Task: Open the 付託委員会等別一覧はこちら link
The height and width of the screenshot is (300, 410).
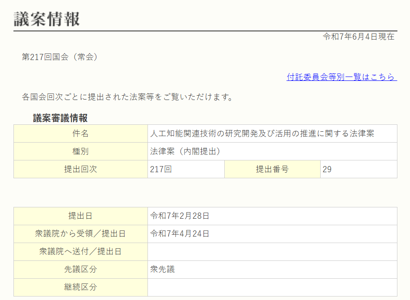Action: click(341, 77)
